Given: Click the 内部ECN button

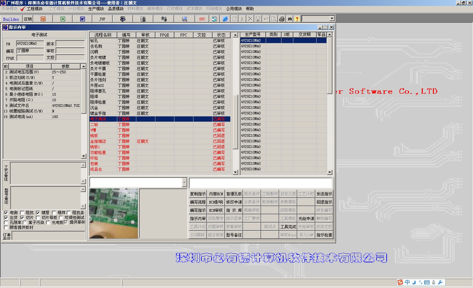Looking at the screenshot, I should (x=216, y=194).
